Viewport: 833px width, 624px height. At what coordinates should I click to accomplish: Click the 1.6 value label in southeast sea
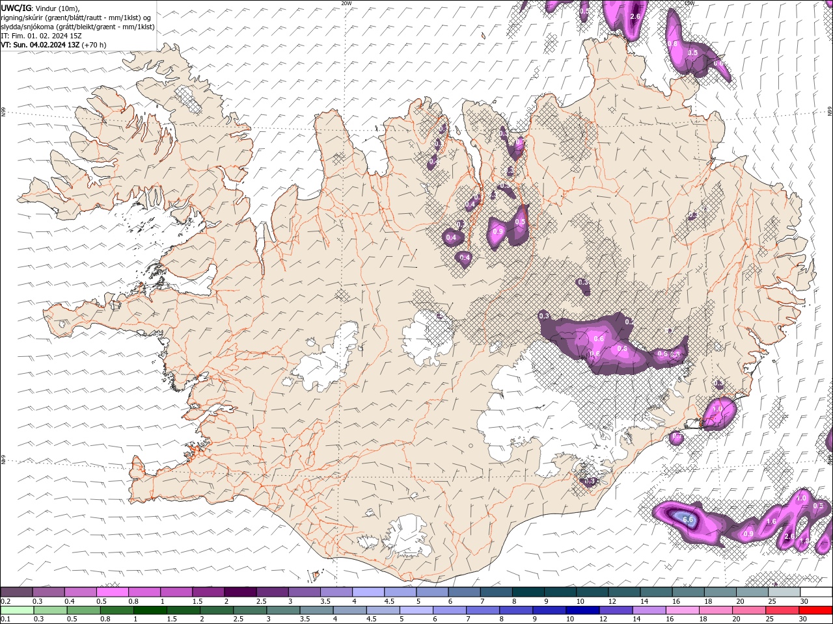pos(771,522)
